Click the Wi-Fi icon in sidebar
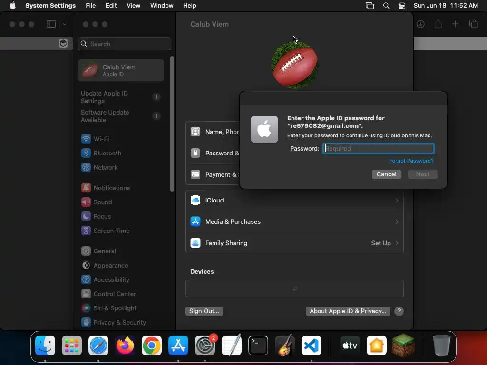 [86, 139]
